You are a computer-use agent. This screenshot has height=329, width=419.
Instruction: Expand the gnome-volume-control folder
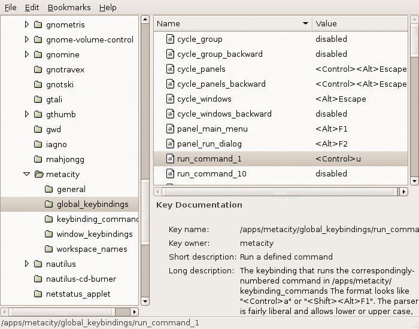[x=27, y=39]
